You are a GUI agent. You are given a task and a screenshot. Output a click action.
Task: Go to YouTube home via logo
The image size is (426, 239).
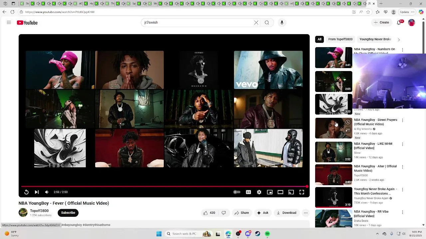pyautogui.click(x=27, y=23)
